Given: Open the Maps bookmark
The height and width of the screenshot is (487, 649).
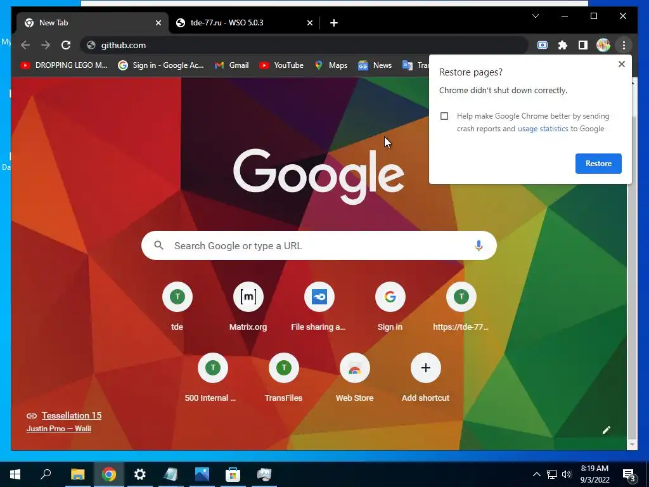Looking at the screenshot, I should 331,65.
